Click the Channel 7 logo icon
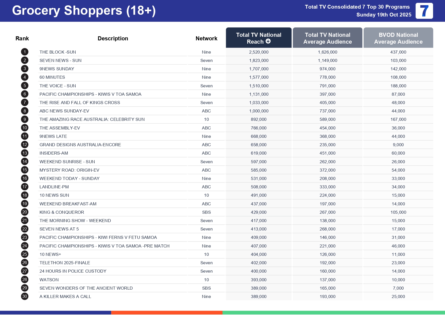The height and width of the screenshot is (315, 445). tap(424, 11)
